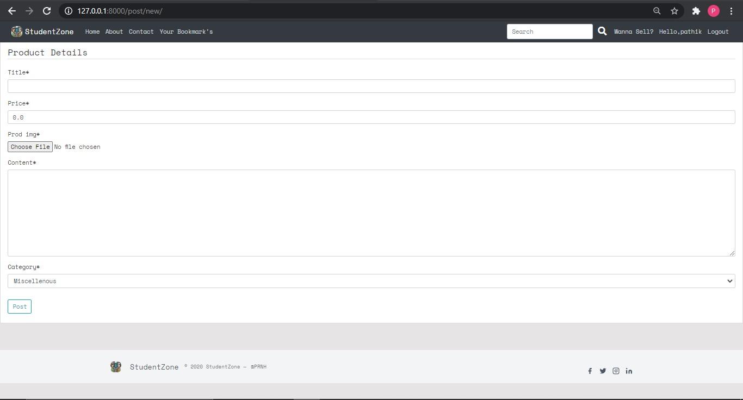This screenshot has height=400, width=743.
Task: Click the StudentZone brand text in navbar
Action: coord(49,32)
